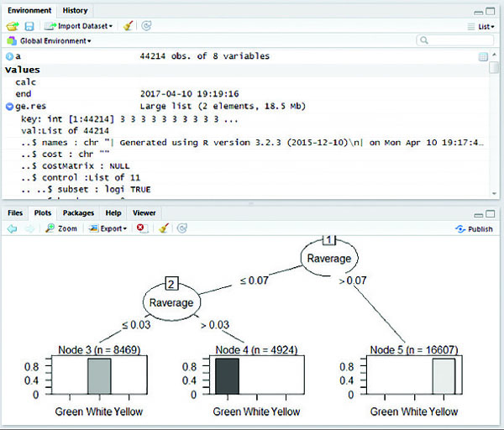The image size is (504, 430).
Task: Open the Export plot dropdown
Action: (108, 228)
